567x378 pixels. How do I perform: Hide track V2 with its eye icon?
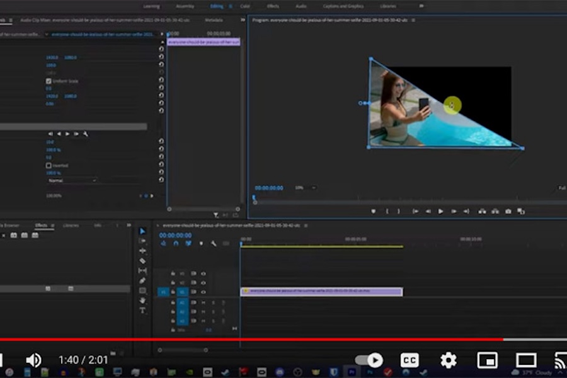pyautogui.click(x=203, y=283)
